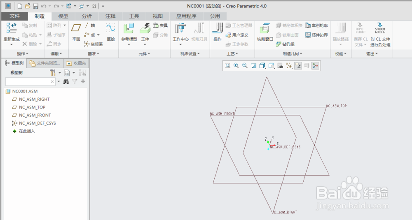Click the Zoom out magnifier icon
This screenshot has height=220, width=412.
[x=245, y=65]
